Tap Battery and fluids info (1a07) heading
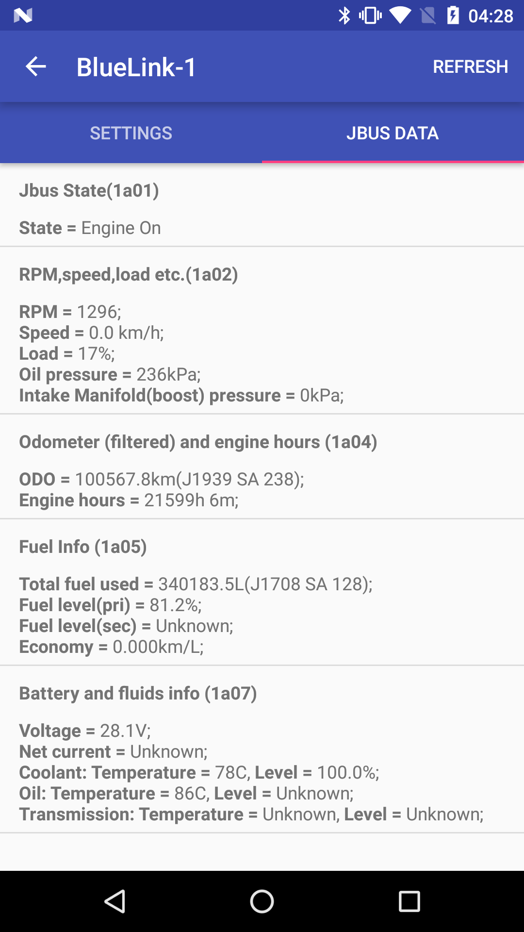The width and height of the screenshot is (524, 932). coord(138,694)
